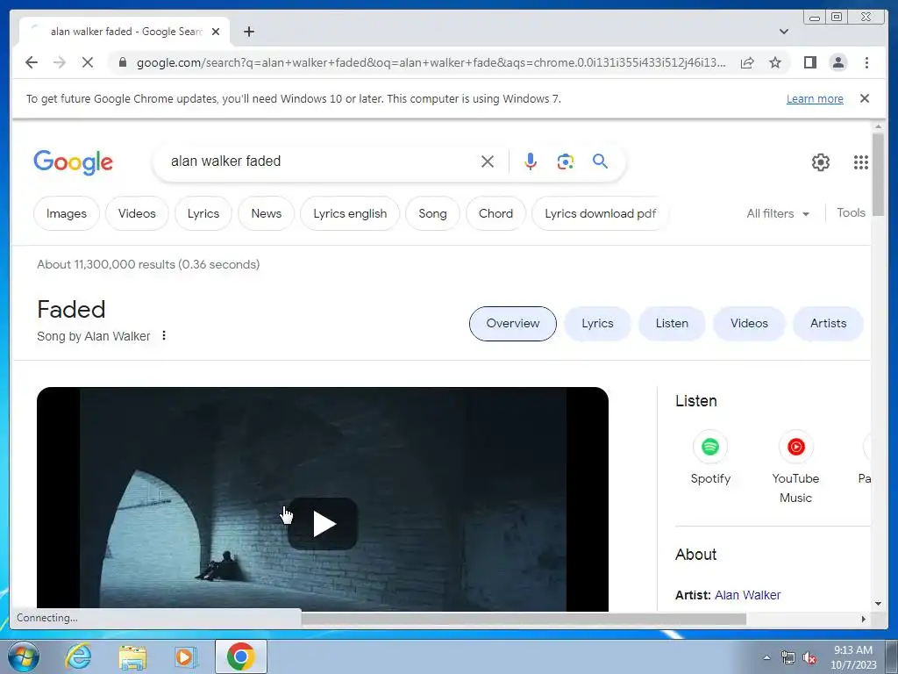Click the forward navigation arrow
Viewport: 898px width, 674px height.
coord(60,62)
